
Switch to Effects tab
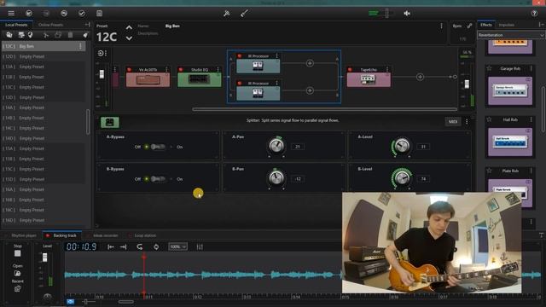(485, 25)
